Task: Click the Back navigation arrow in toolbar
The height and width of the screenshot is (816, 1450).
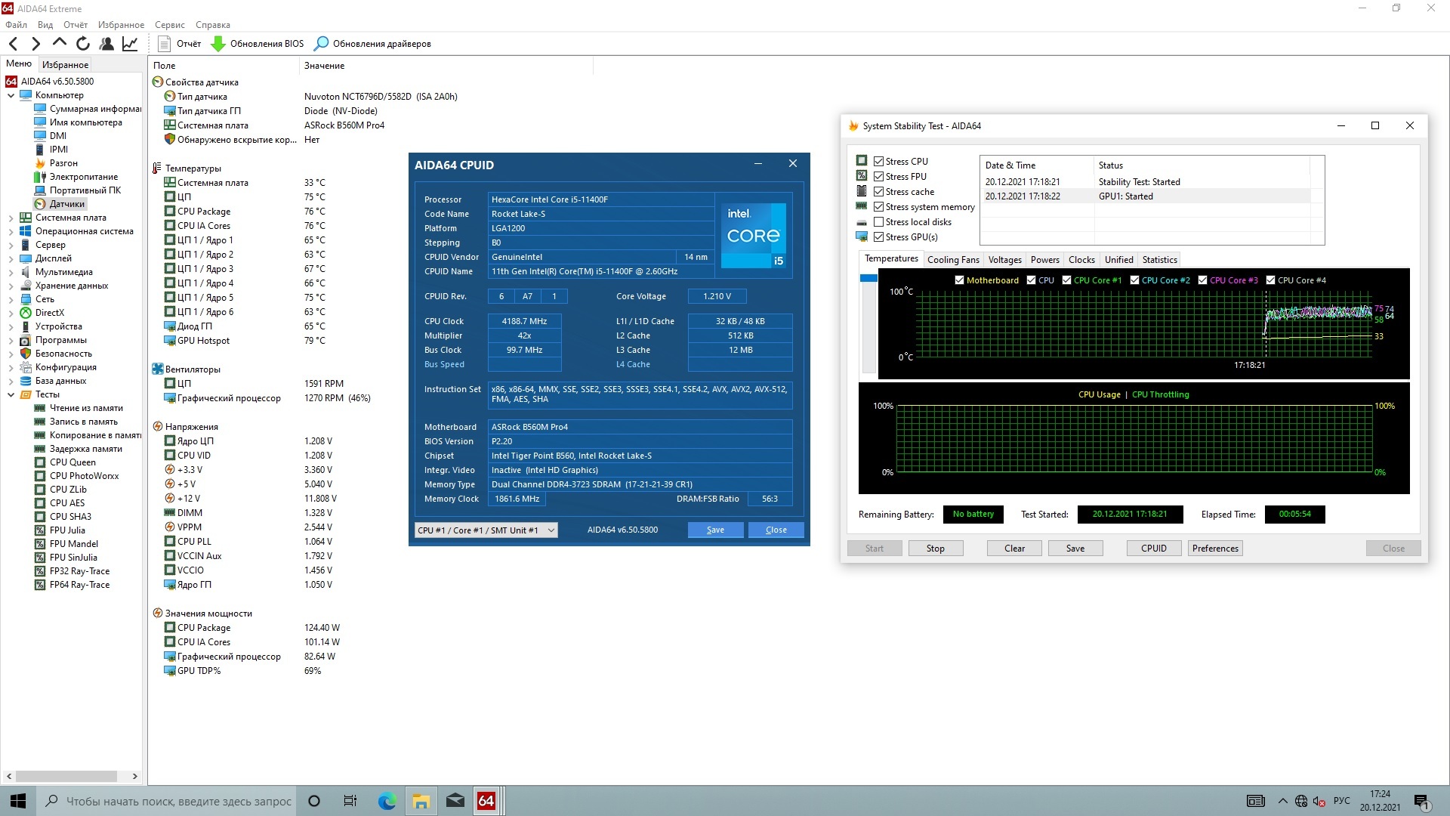Action: tap(13, 44)
